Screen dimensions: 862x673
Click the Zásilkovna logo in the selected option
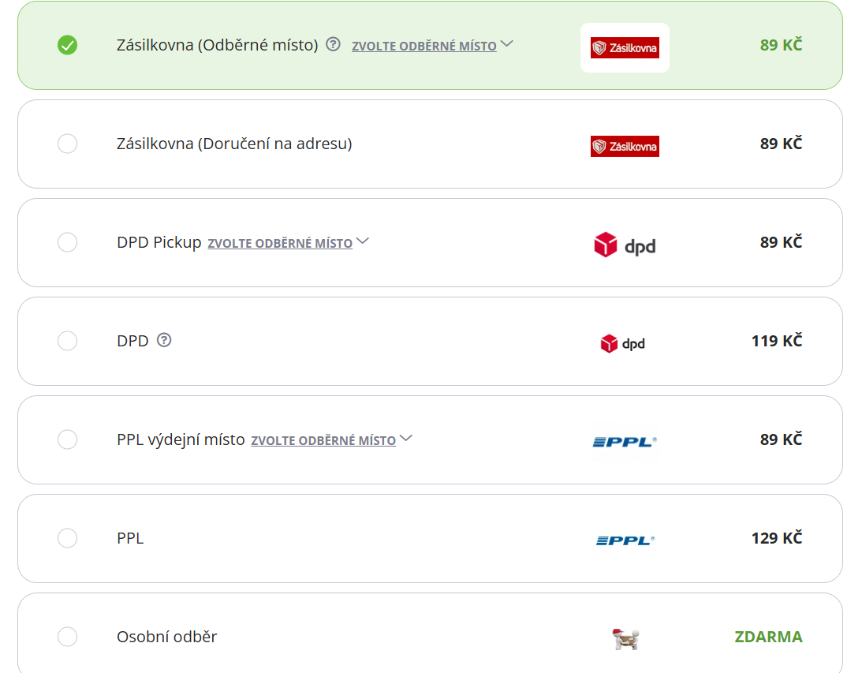tap(625, 47)
